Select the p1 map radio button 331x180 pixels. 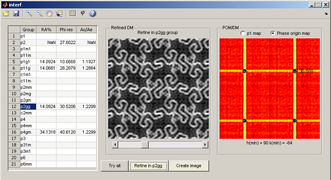click(243, 33)
